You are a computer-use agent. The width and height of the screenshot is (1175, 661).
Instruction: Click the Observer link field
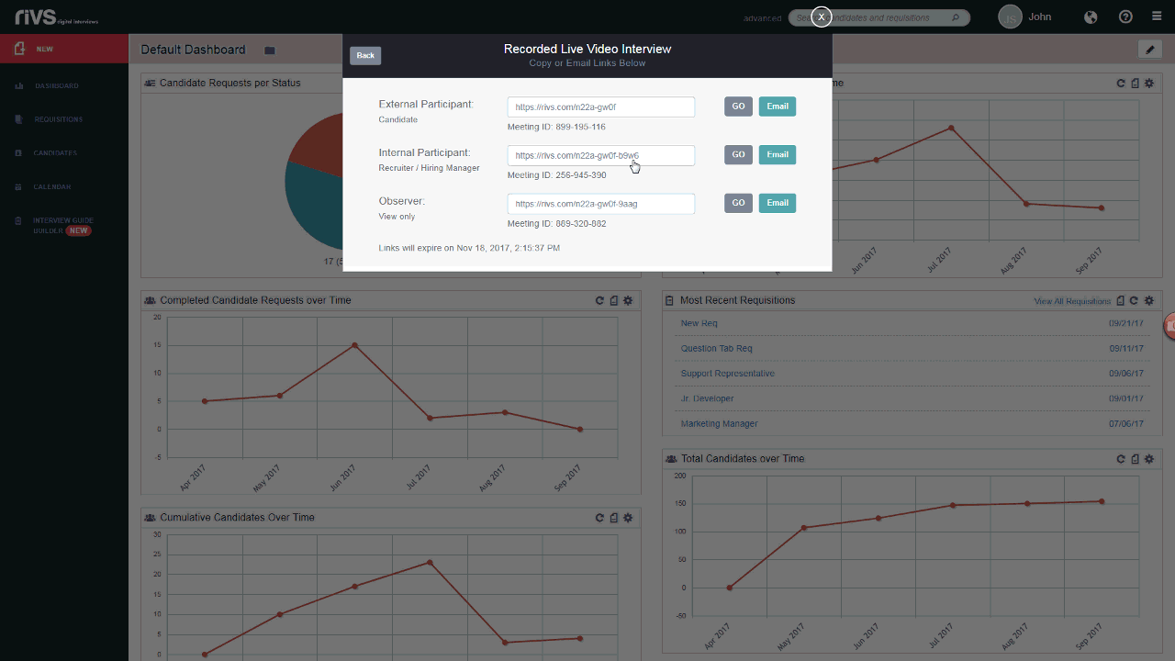(601, 204)
